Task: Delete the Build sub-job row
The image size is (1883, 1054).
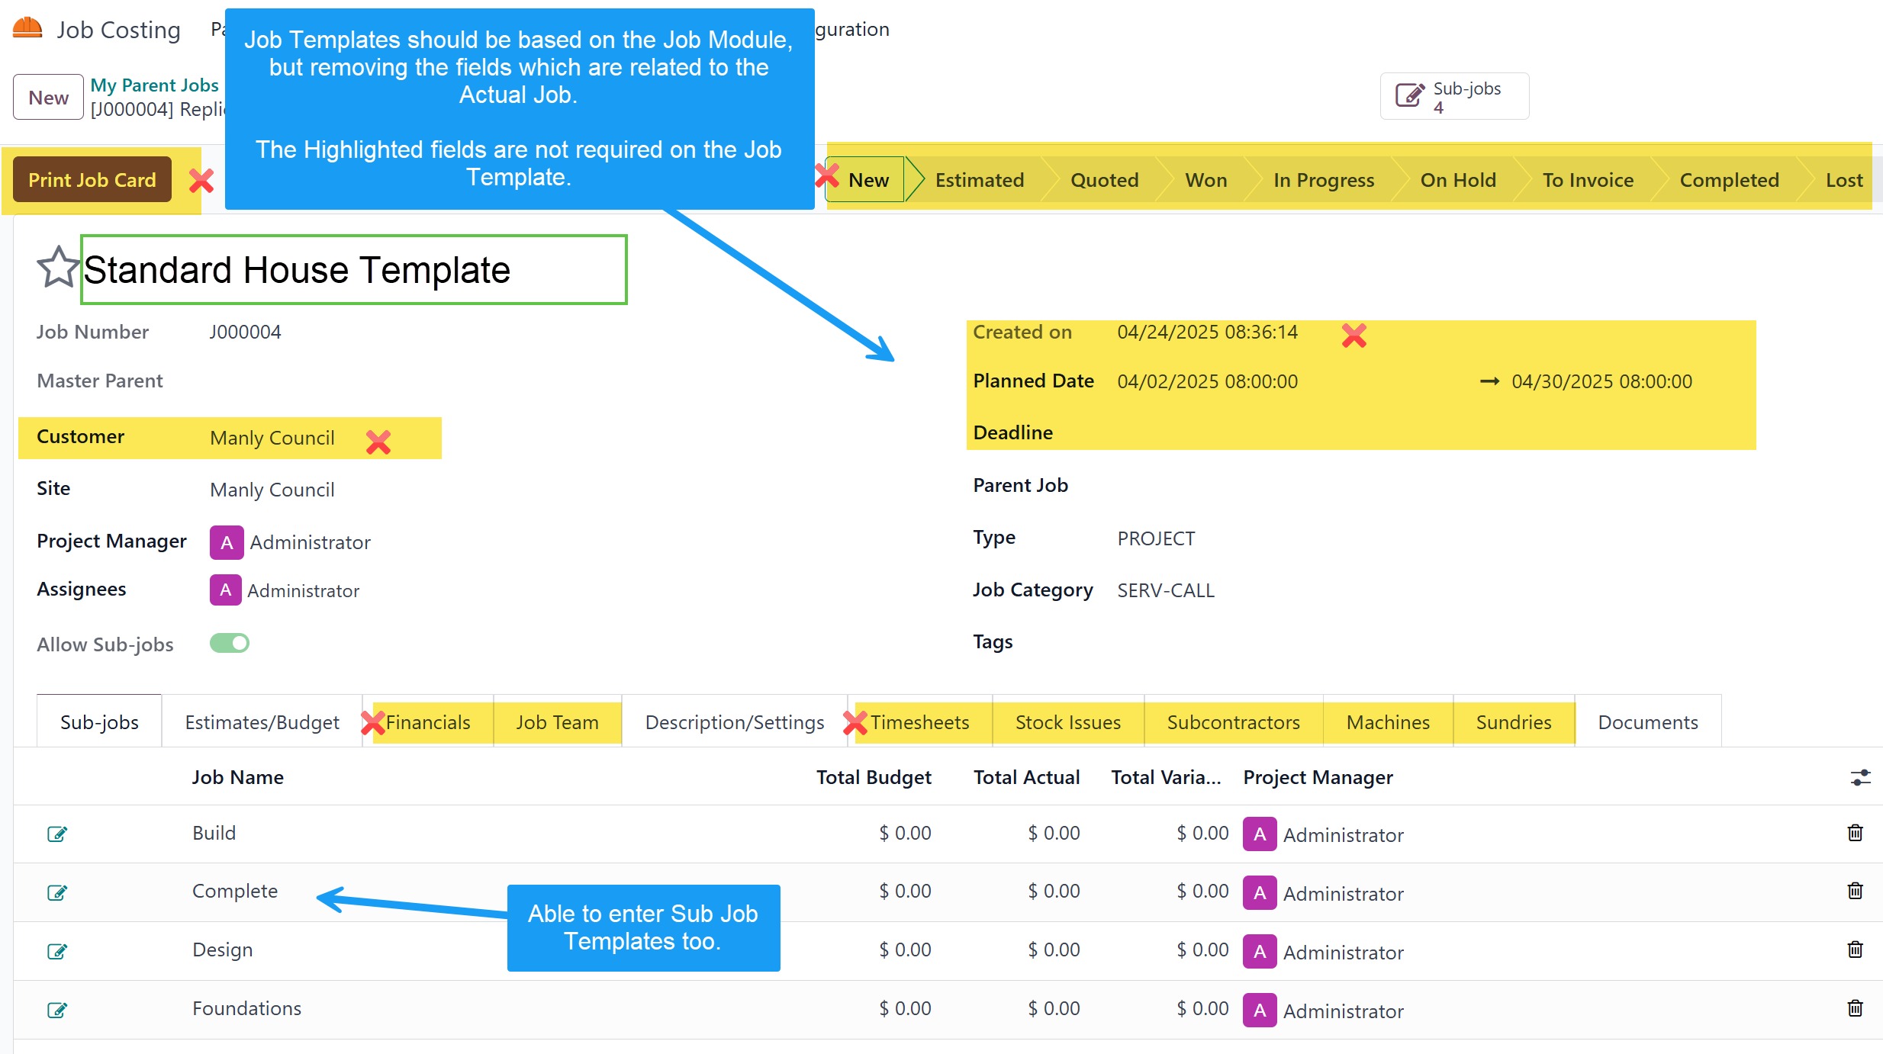Action: point(1855,832)
